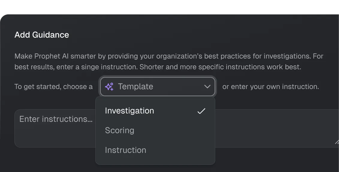339x172 pixels.
Task: Pick the Instruction template option
Action: point(126,150)
